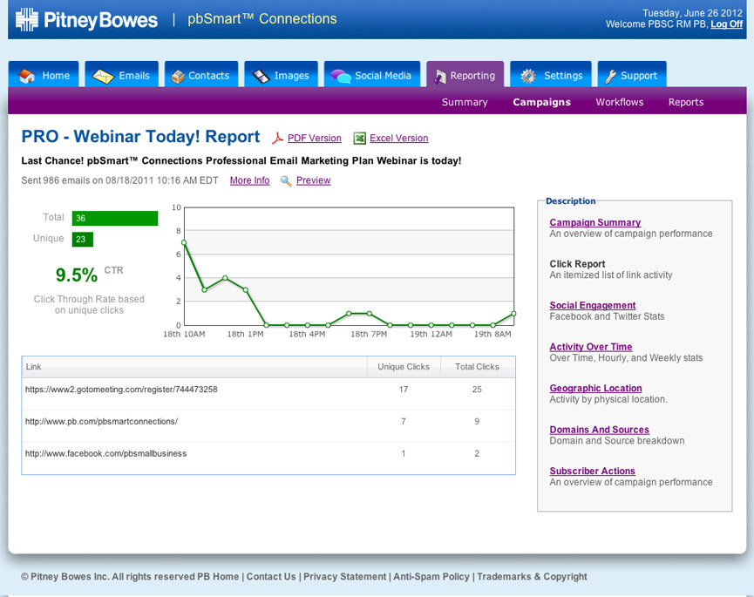Open the Social Engagement link
The height and width of the screenshot is (597, 754).
coord(593,305)
